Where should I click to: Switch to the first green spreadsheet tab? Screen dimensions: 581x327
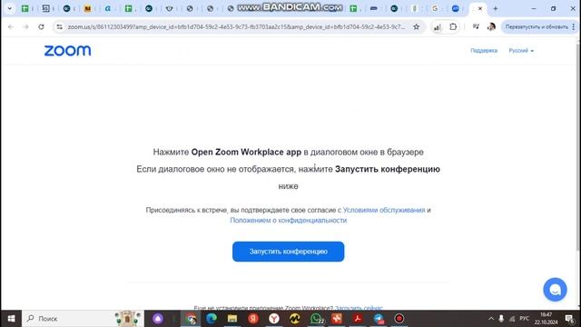coord(25,8)
